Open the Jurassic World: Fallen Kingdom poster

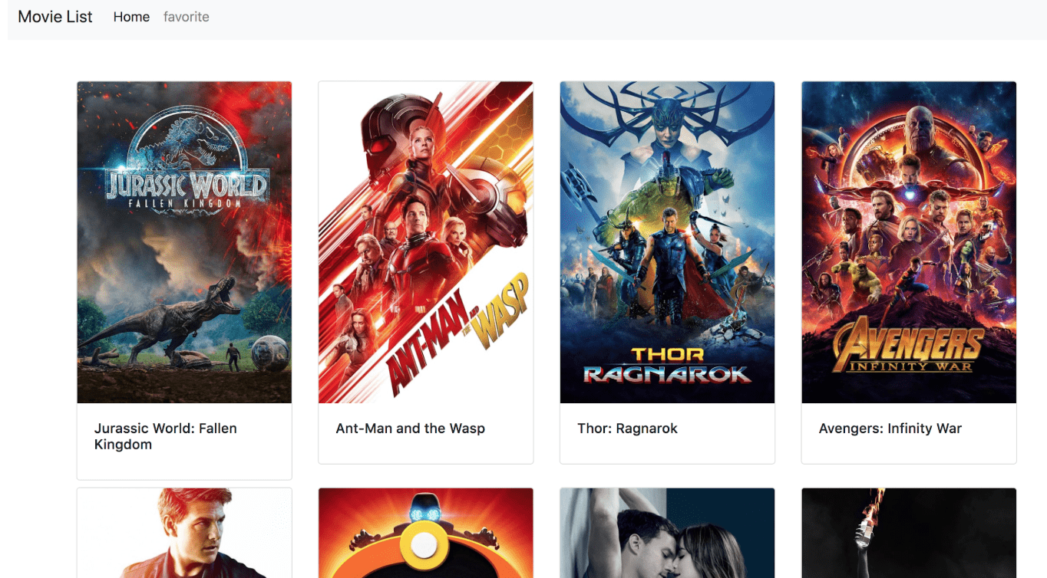point(184,242)
